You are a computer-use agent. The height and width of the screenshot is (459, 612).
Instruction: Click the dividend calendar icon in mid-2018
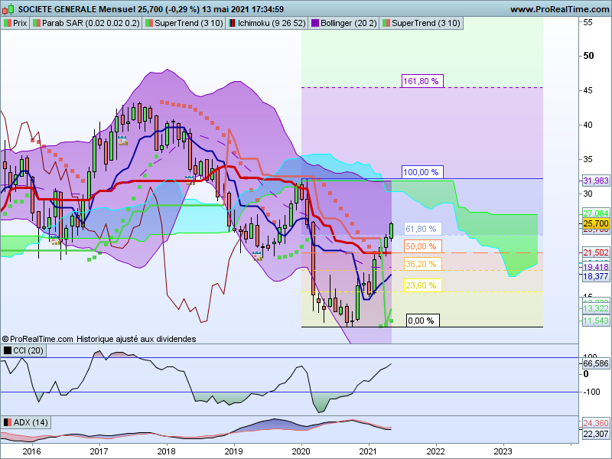pos(190,180)
